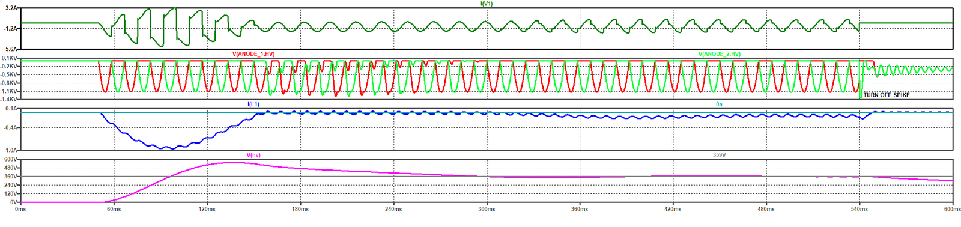The image size is (961, 227).
Task: Click the 3.2A vertical axis value
Action: point(11,8)
